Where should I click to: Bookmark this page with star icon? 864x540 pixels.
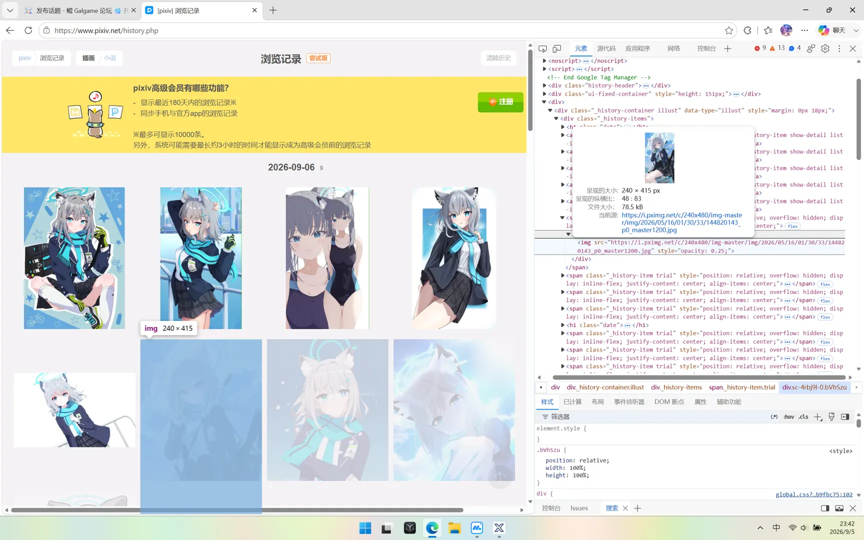(x=729, y=30)
